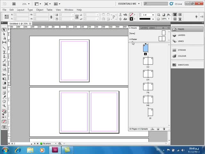The width and height of the screenshot is (205, 154).
Task: Open the File menu
Action: [4, 10]
